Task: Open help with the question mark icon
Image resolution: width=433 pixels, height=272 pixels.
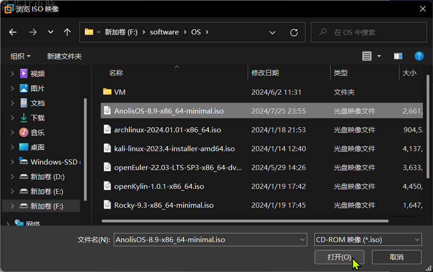Action: [419, 56]
